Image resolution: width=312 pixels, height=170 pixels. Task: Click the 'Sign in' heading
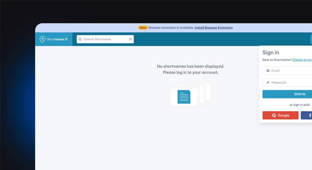271,53
